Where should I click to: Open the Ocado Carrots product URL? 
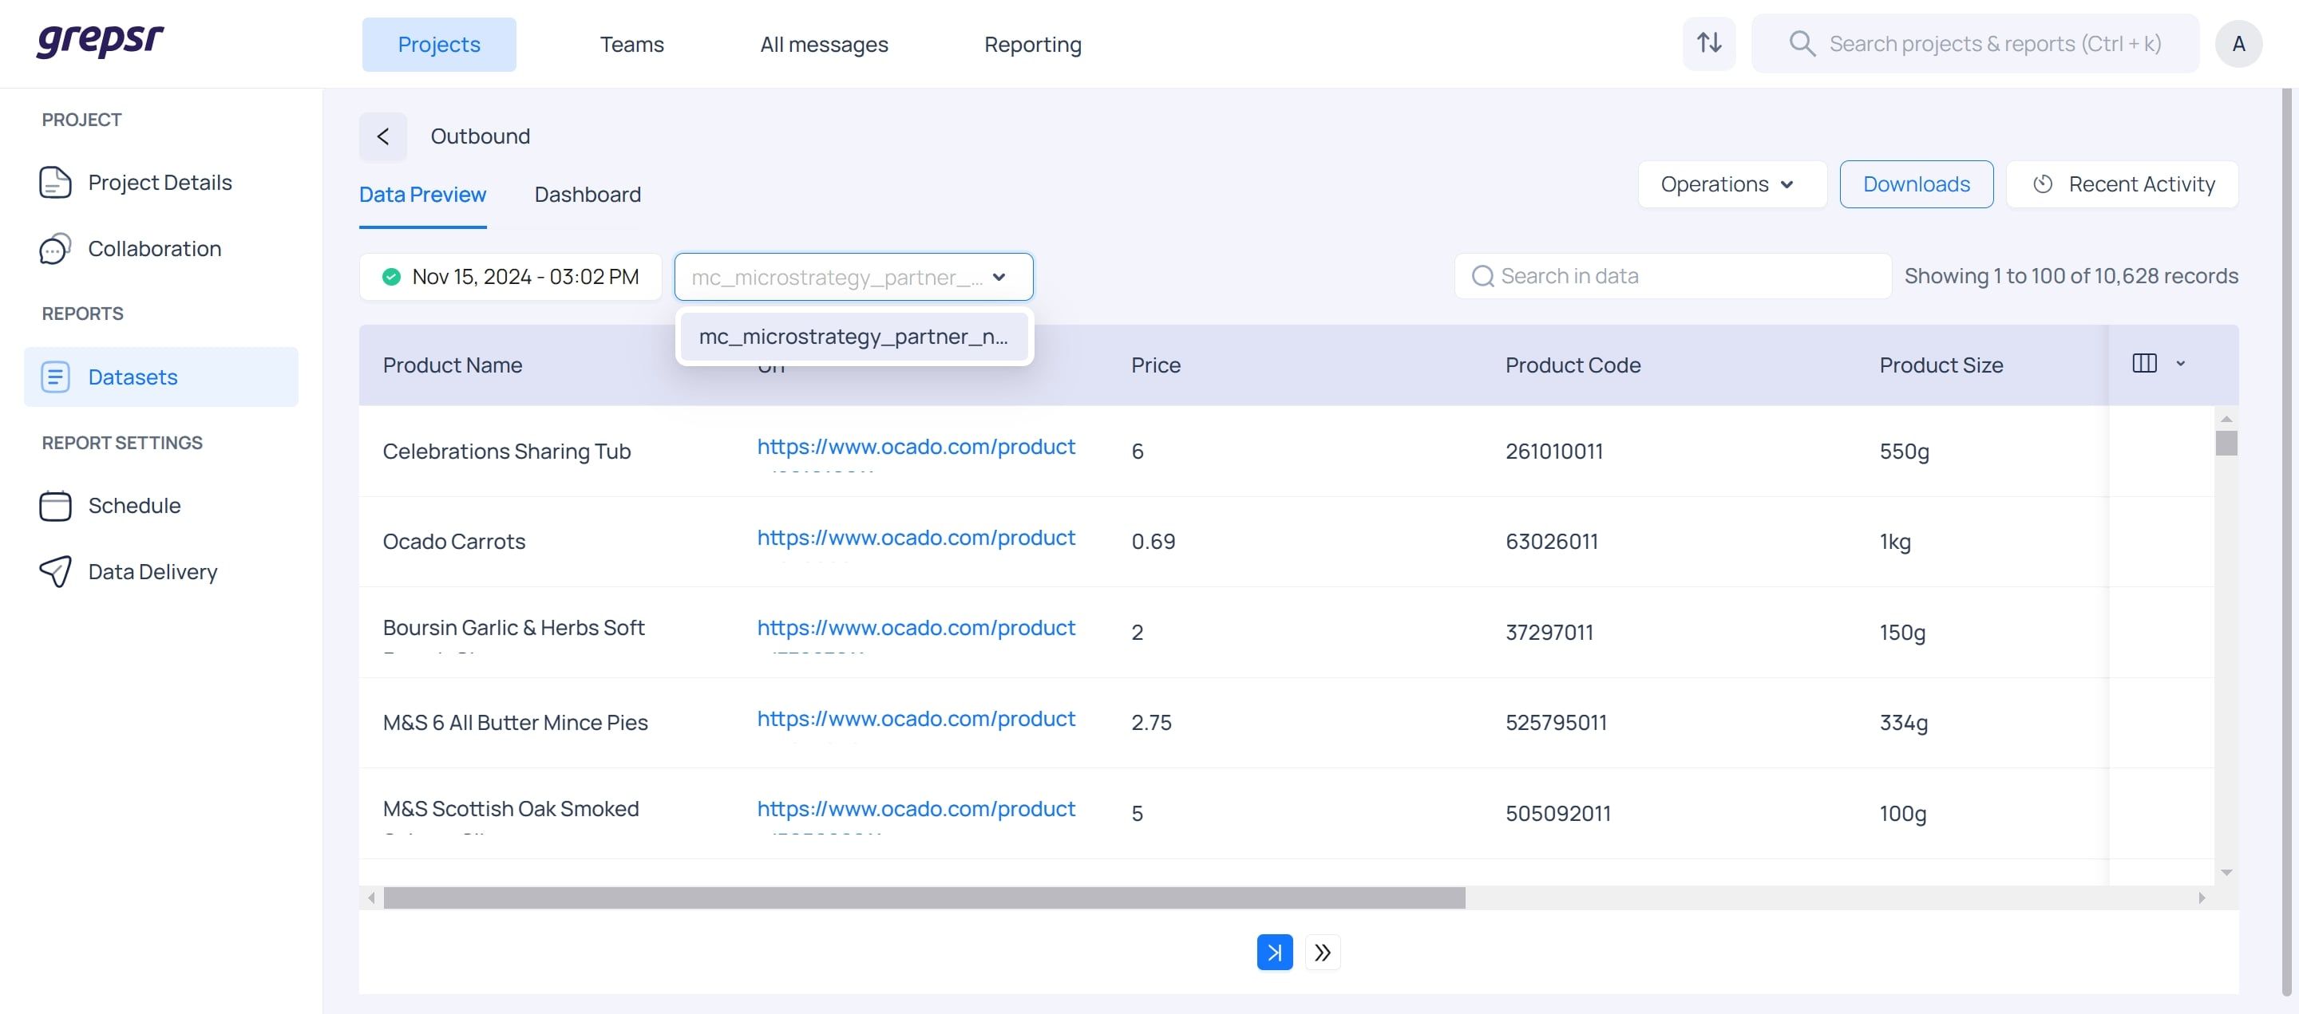click(916, 539)
